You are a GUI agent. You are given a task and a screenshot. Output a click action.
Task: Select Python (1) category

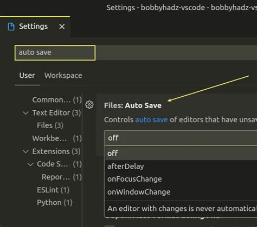55,203
